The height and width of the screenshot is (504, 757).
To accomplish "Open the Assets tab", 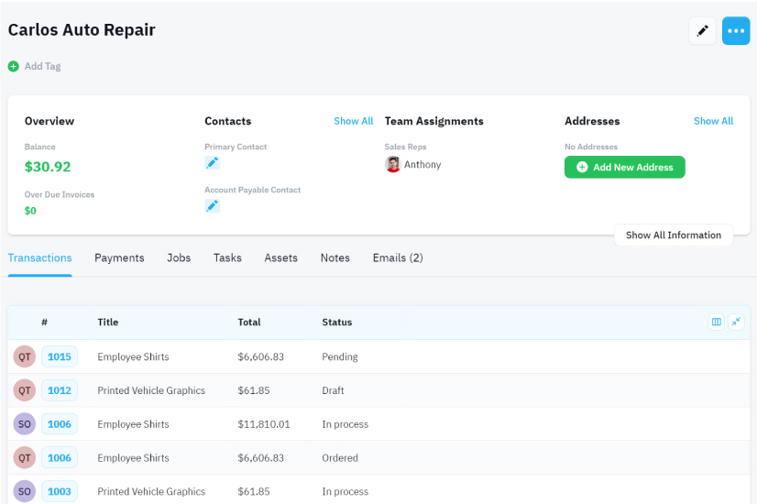I will (281, 257).
